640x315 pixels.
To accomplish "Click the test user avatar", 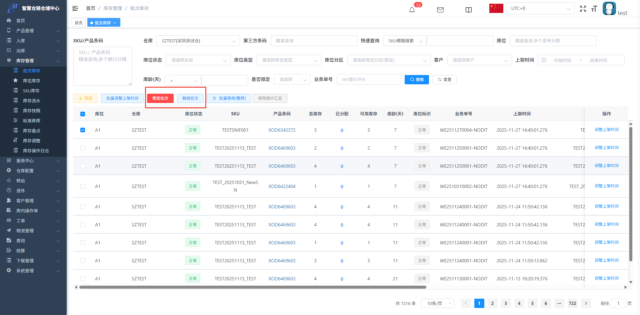I will pyautogui.click(x=609, y=8).
